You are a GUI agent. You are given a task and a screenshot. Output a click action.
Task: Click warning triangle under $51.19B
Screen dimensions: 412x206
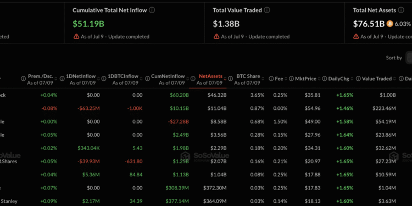click(x=76, y=36)
